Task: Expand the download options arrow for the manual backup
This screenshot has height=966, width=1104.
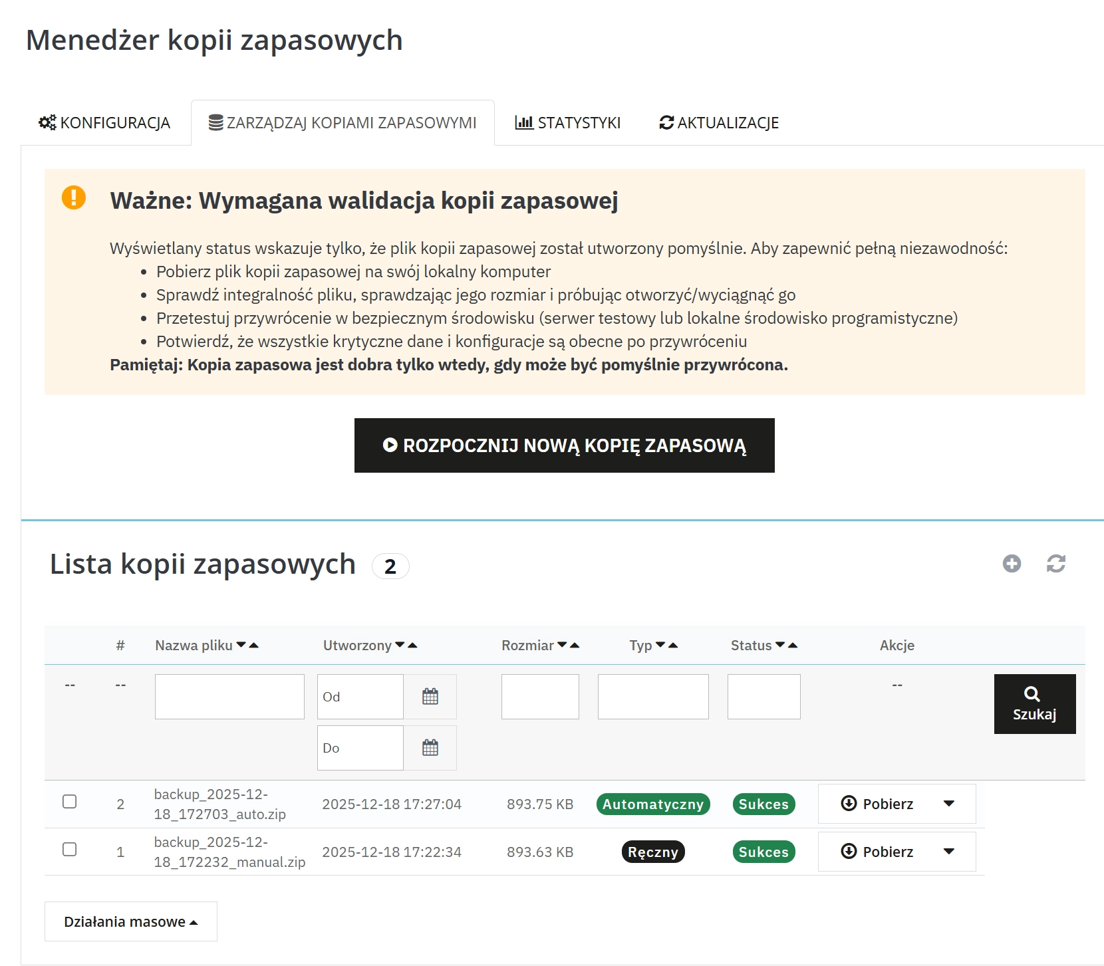Action: pos(950,852)
